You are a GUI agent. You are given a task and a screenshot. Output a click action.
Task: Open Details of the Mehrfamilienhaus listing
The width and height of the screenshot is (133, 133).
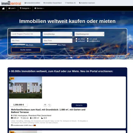tap(79, 105)
